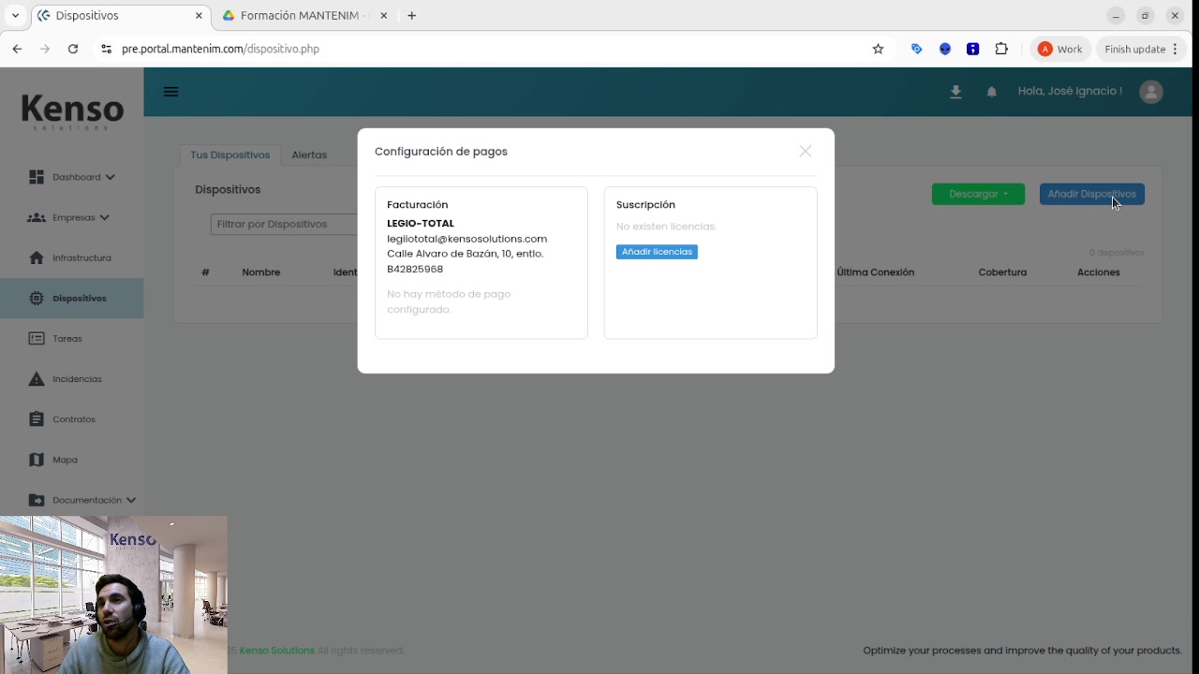Open Mapa from the sidebar
Image resolution: width=1199 pixels, height=674 pixels.
(65, 460)
